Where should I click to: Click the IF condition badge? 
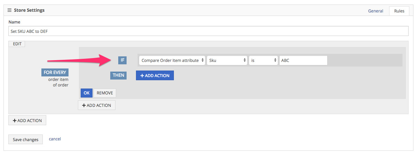122,60
